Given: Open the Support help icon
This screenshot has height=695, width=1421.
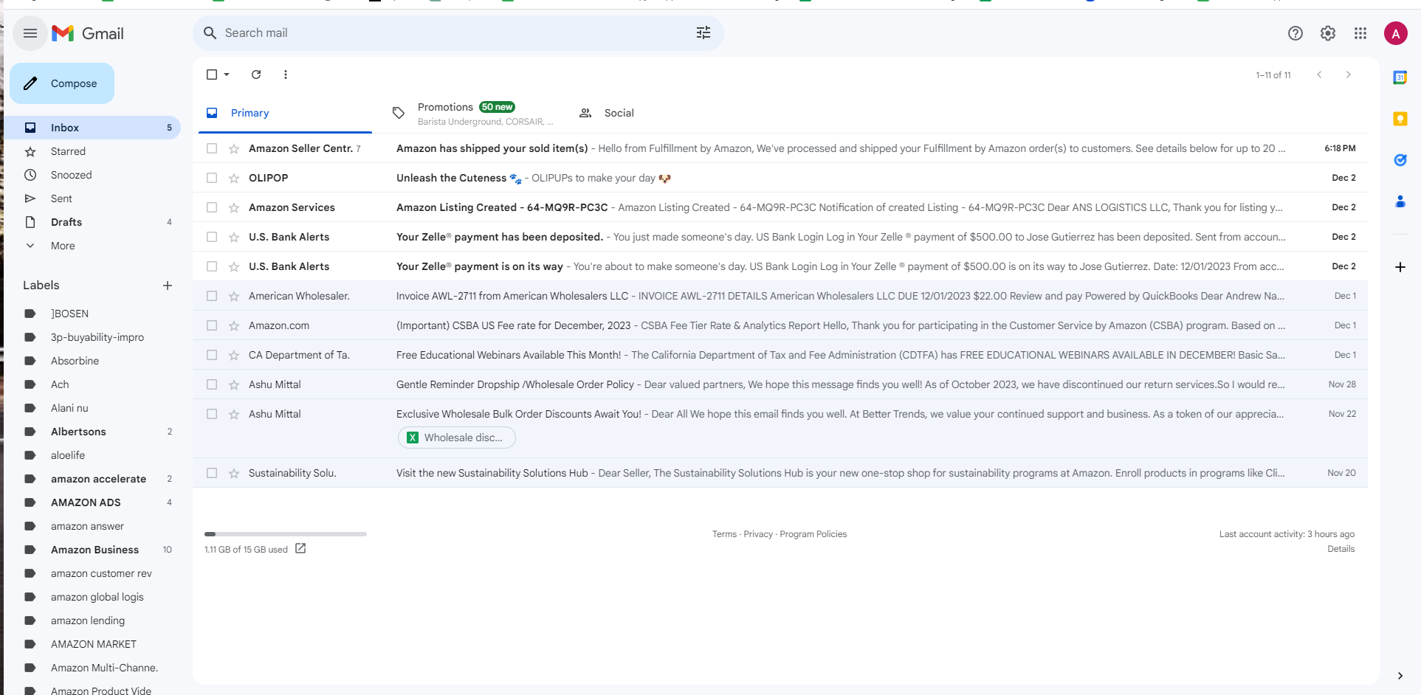Looking at the screenshot, I should [1296, 33].
